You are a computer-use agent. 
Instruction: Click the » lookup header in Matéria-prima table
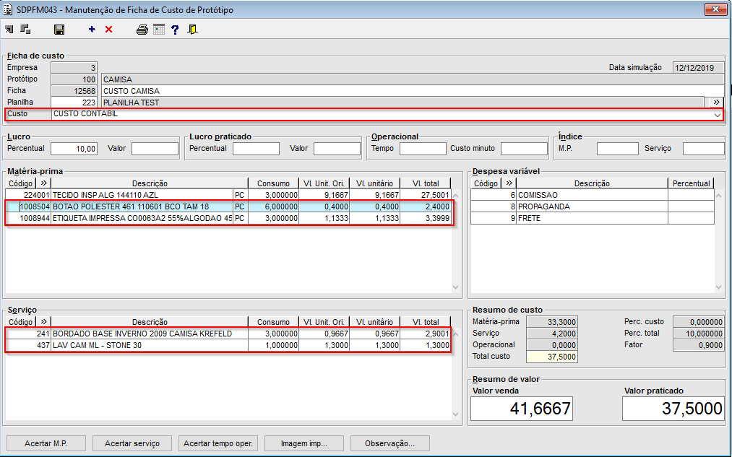click(x=43, y=183)
